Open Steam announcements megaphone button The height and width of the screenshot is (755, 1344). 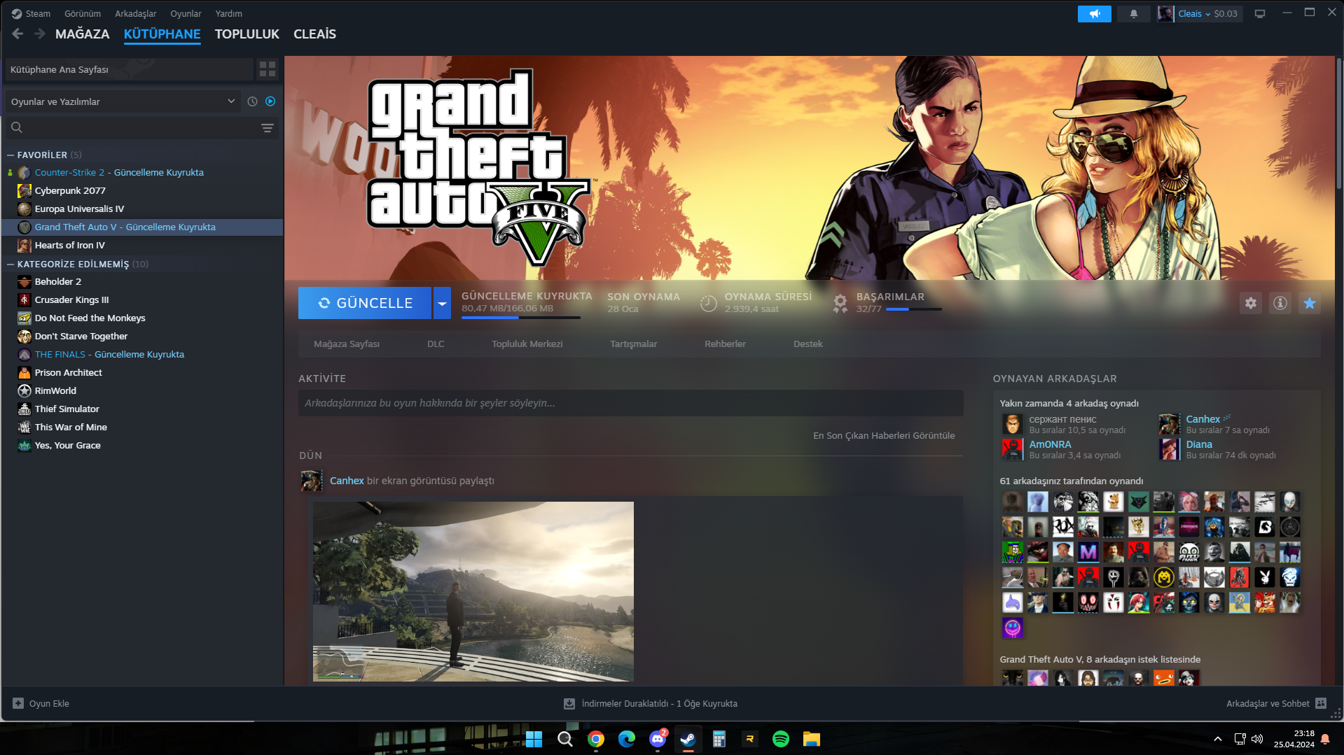pos(1095,13)
